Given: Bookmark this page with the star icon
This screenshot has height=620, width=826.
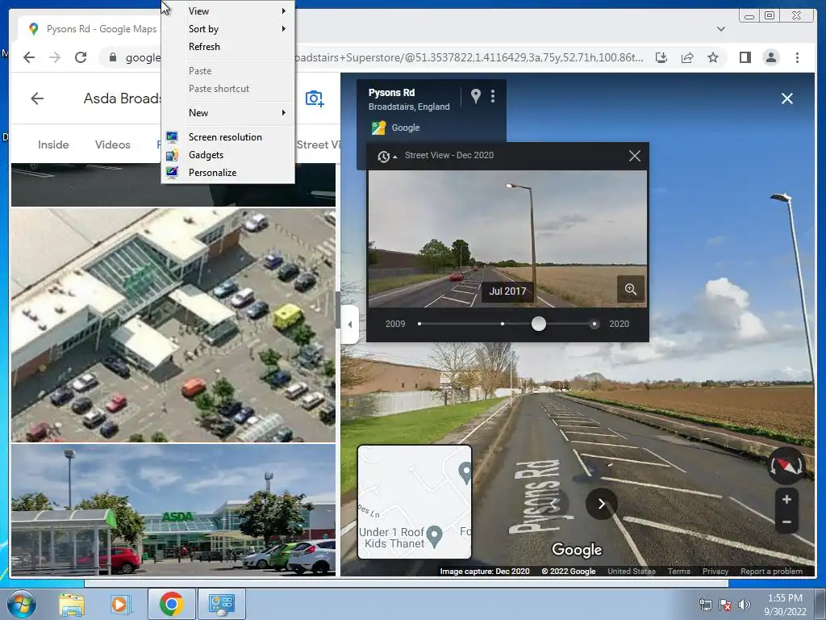Looking at the screenshot, I should [713, 57].
